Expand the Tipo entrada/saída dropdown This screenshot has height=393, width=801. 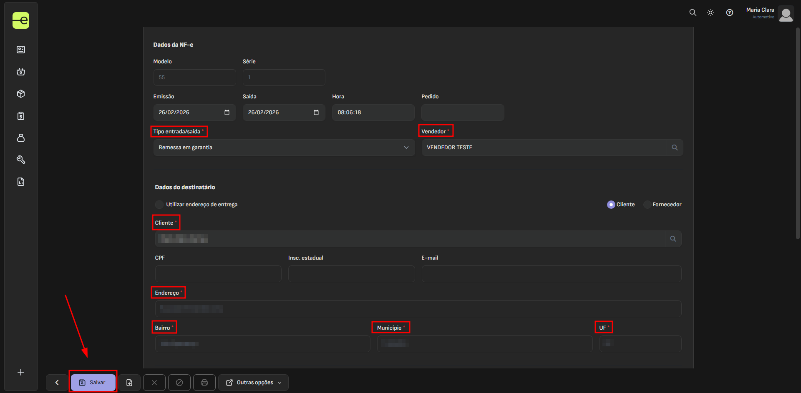click(284, 148)
